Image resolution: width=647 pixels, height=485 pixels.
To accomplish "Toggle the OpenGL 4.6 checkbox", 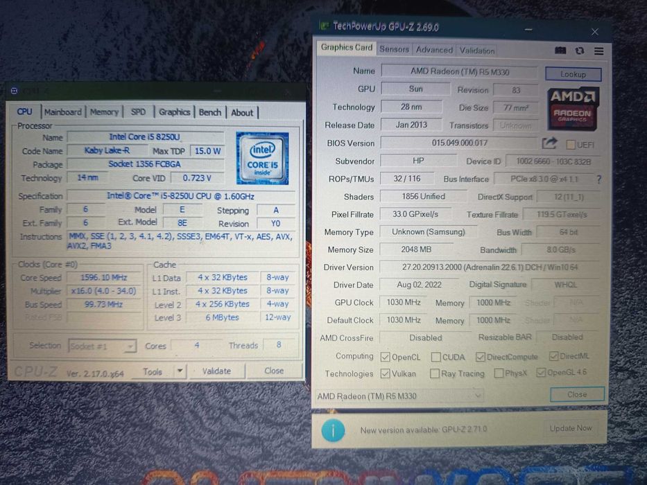I will [540, 373].
